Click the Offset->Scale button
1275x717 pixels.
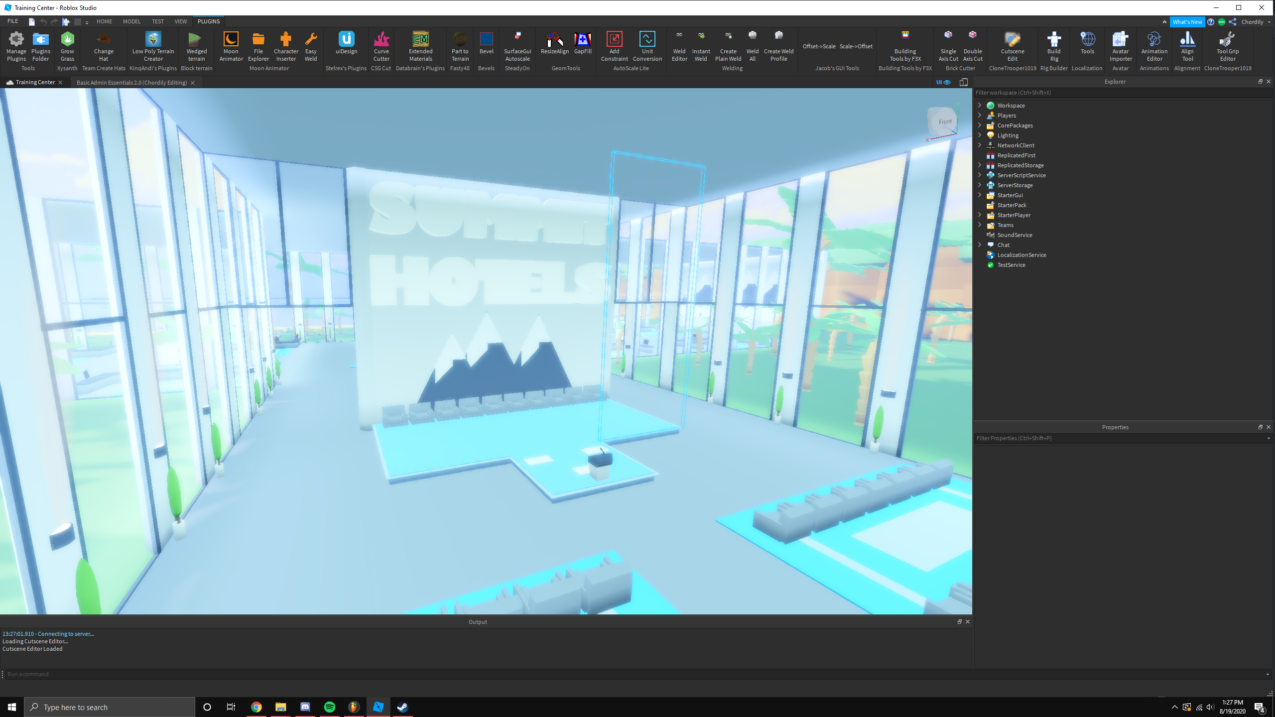tap(819, 46)
